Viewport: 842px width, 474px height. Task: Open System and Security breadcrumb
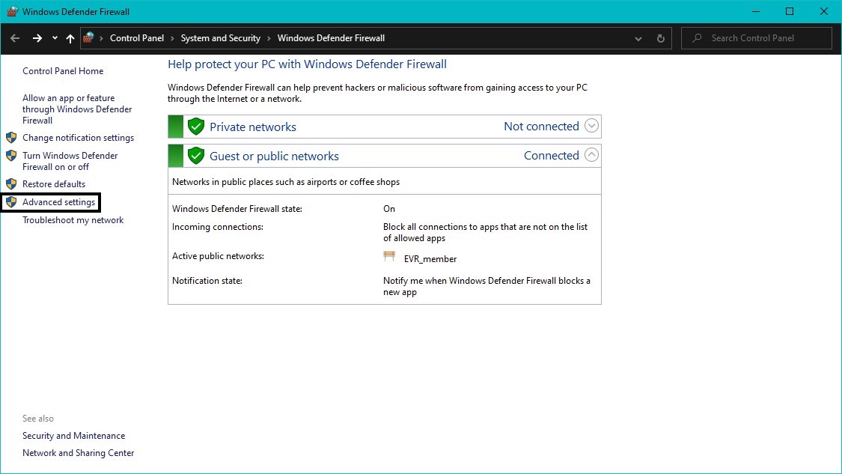pos(221,38)
